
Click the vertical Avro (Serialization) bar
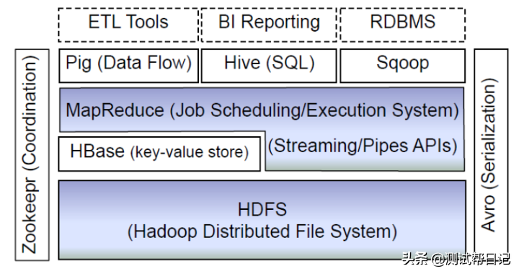(491, 155)
